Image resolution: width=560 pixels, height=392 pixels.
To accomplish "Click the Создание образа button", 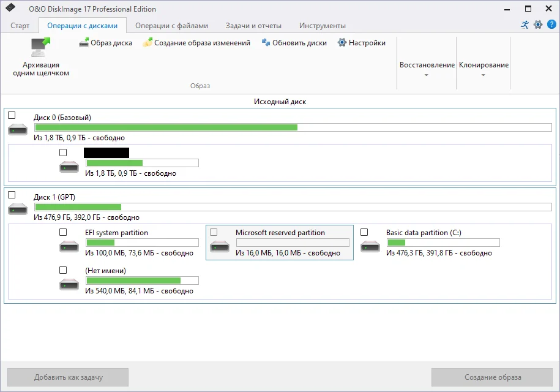I will 492,377.
